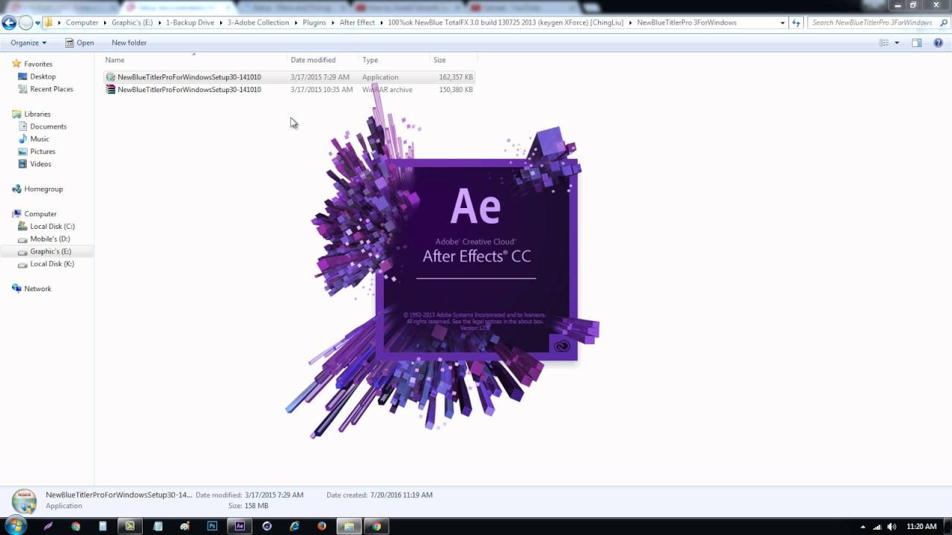Click the refresh button beside address bar

797,22
